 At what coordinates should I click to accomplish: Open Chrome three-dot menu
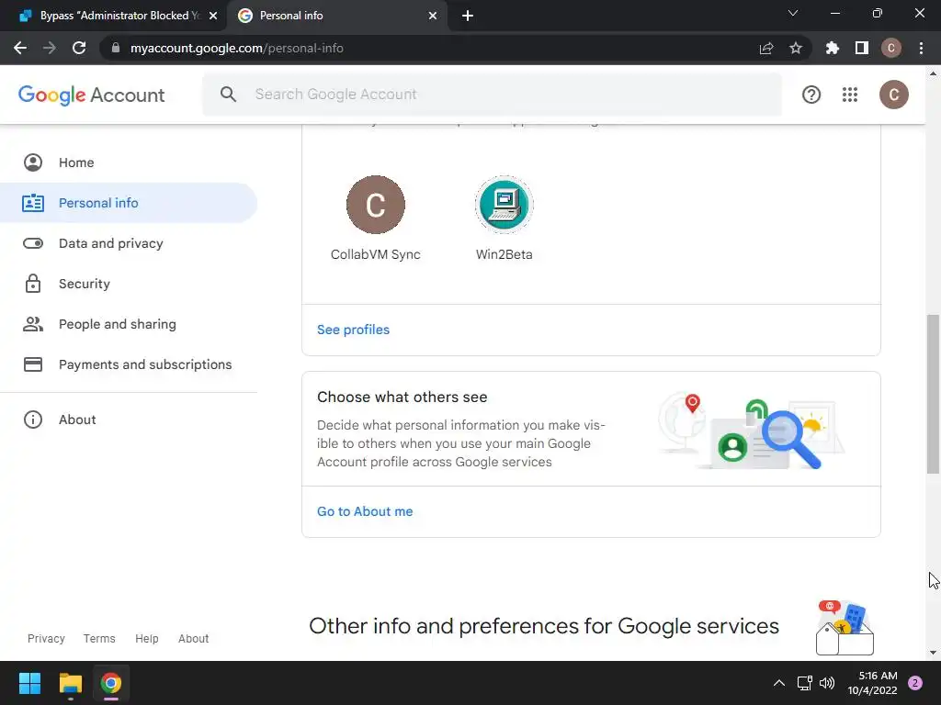[921, 48]
